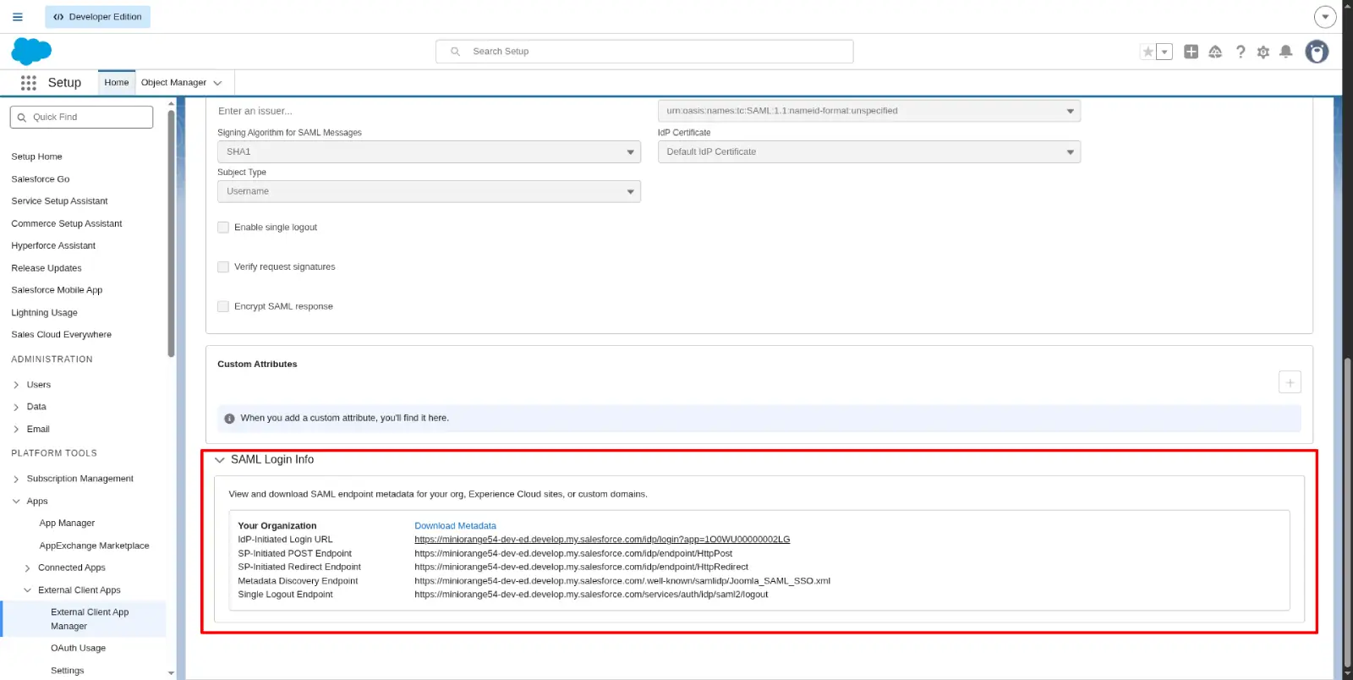
Task: Open Salesforce Go in sidebar
Action: (41, 179)
